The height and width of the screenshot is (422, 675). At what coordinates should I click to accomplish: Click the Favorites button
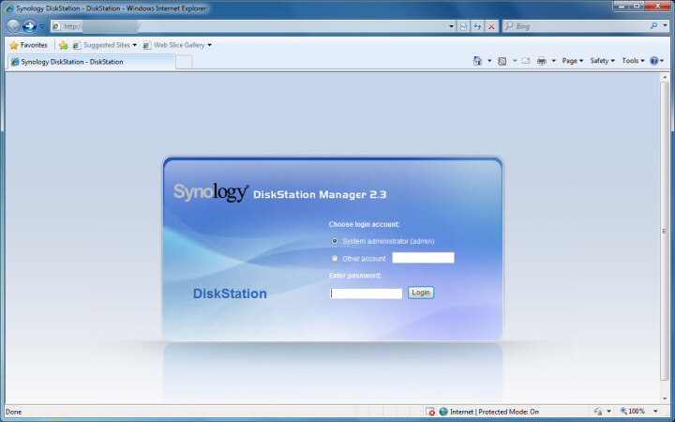click(x=28, y=45)
